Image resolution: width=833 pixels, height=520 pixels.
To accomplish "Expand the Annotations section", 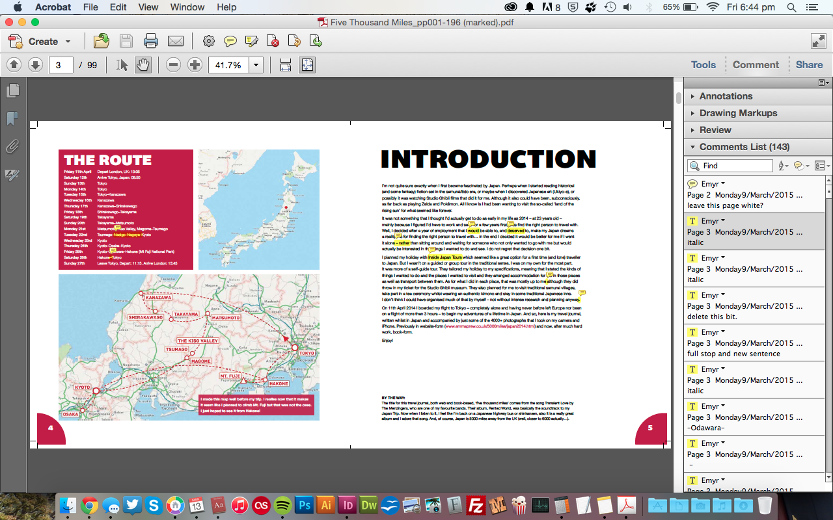I will point(726,96).
